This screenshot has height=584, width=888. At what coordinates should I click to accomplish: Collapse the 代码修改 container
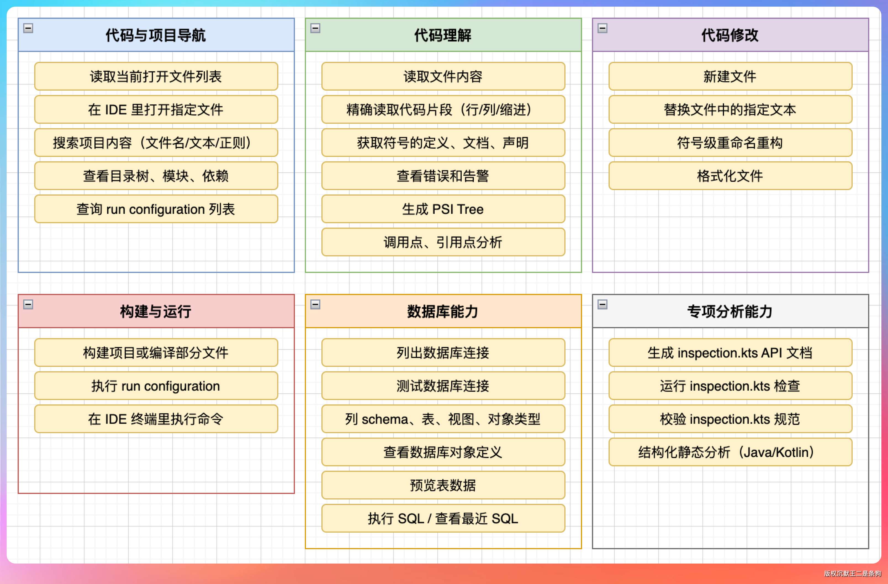click(x=602, y=28)
